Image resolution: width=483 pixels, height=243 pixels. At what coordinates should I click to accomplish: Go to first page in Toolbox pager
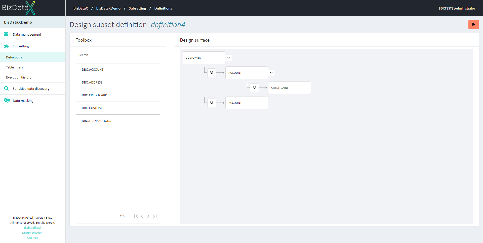[136, 216]
